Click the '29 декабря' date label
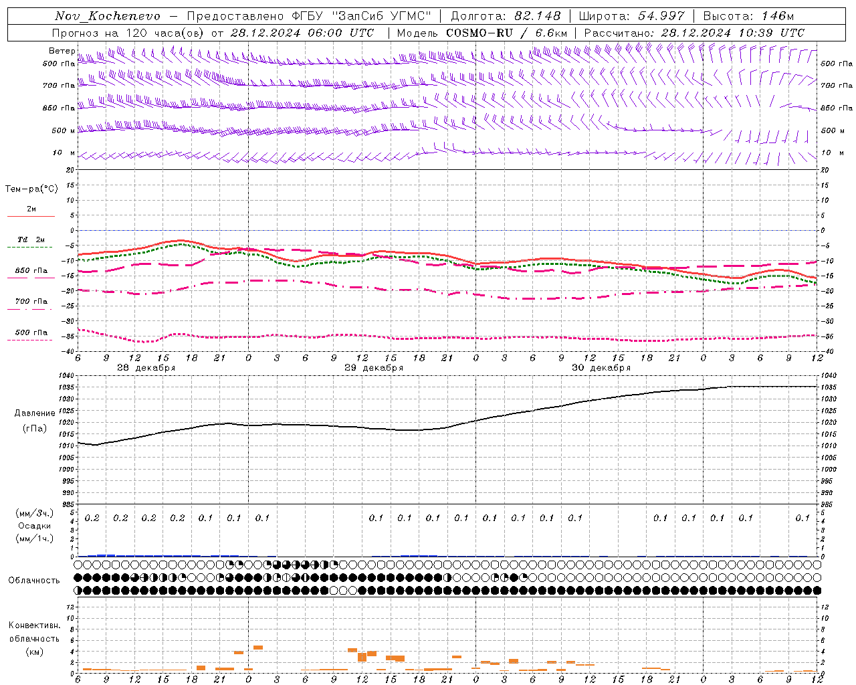The height and width of the screenshot is (685, 856). pos(374,368)
